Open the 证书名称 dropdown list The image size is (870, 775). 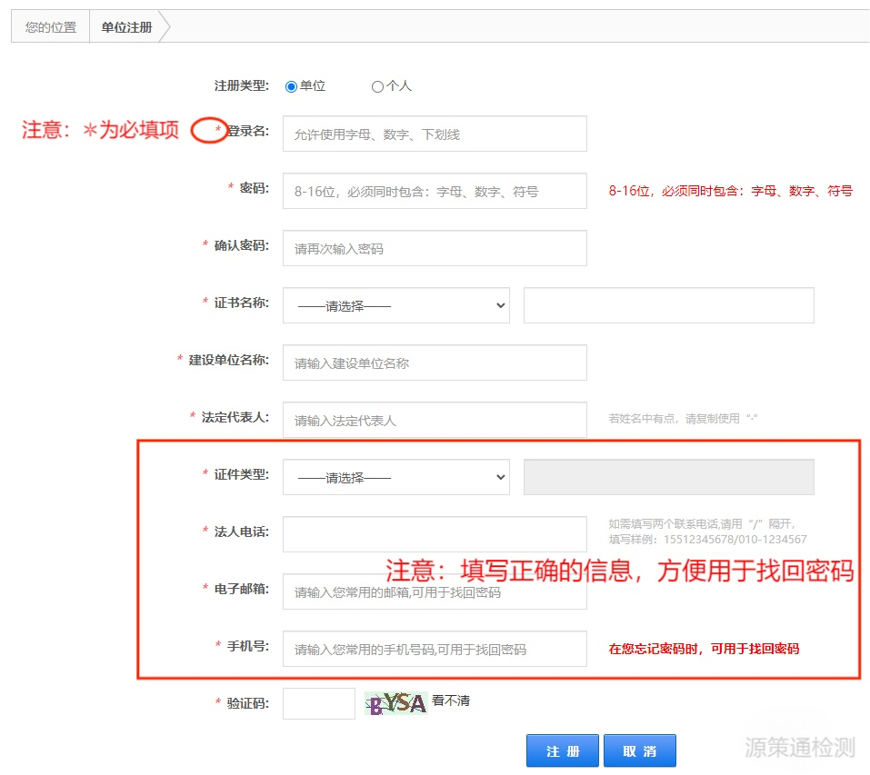click(395, 305)
